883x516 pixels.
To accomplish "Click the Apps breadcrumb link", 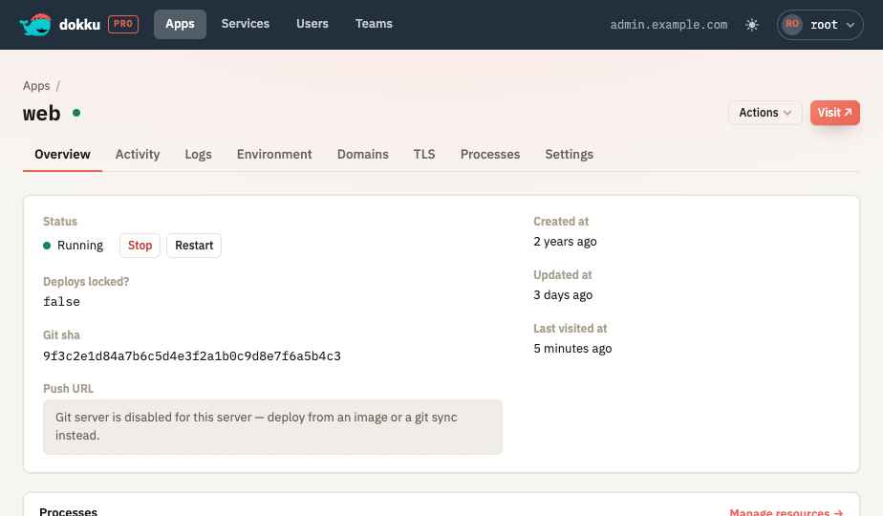I will click(x=36, y=86).
